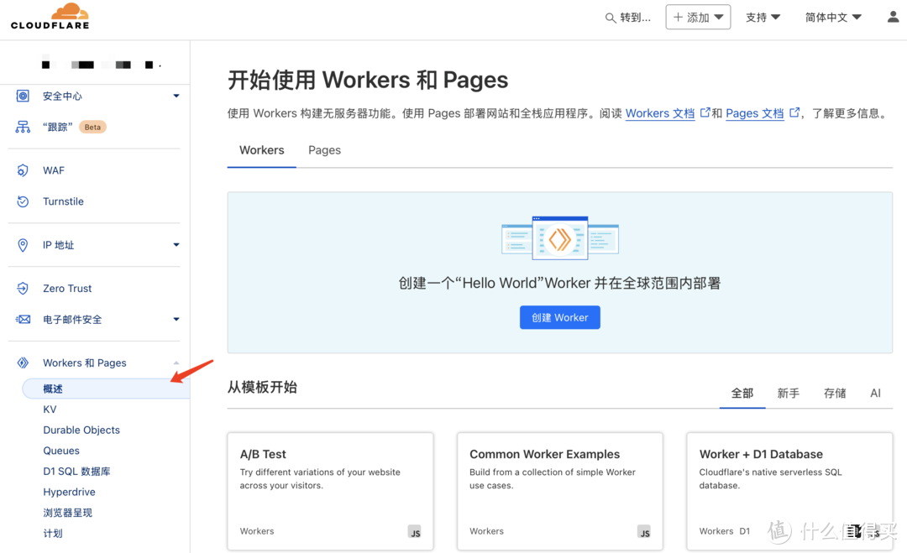
Task: Click the 转到 search field
Action: [x=629, y=16]
